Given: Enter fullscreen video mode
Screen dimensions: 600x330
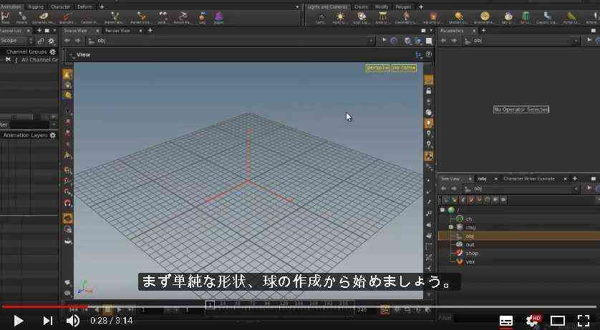Looking at the screenshot, I should pyautogui.click(x=583, y=321).
